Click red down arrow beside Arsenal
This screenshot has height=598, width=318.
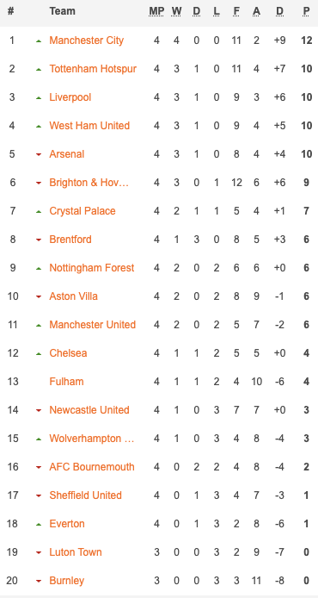pyautogui.click(x=39, y=154)
